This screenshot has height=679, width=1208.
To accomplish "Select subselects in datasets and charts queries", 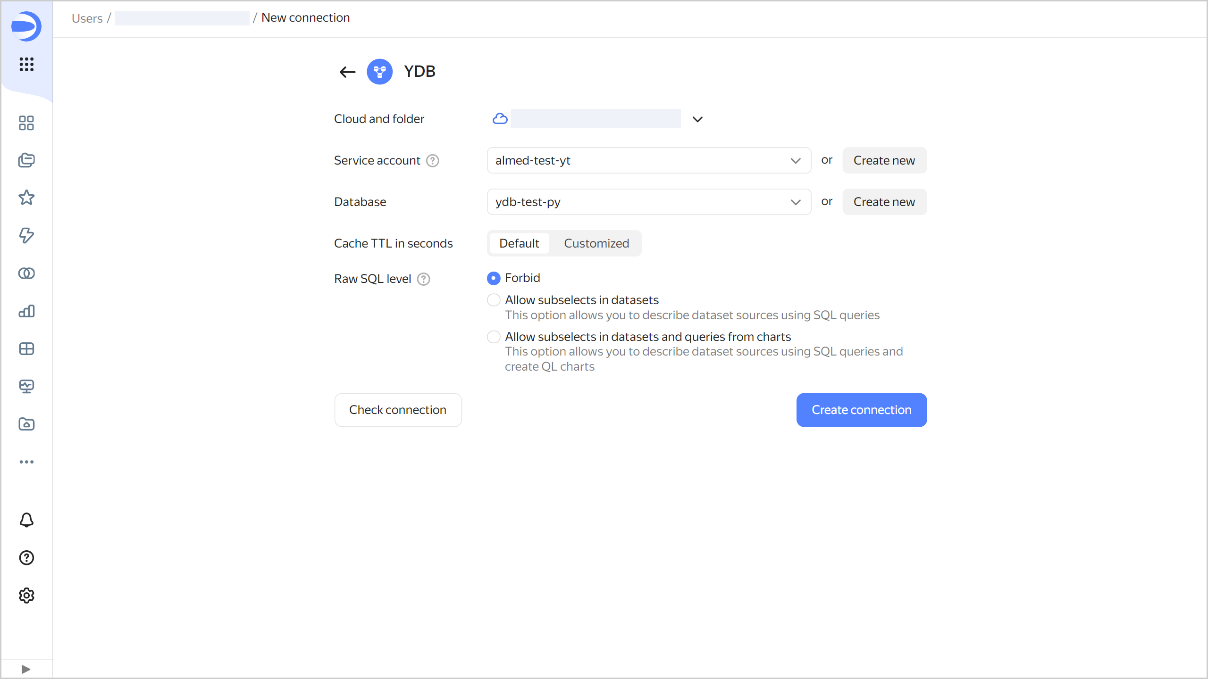I will pyautogui.click(x=494, y=337).
